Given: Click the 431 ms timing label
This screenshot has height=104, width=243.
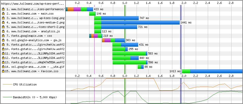Looking at the screenshot, I should [x=144, y=45].
